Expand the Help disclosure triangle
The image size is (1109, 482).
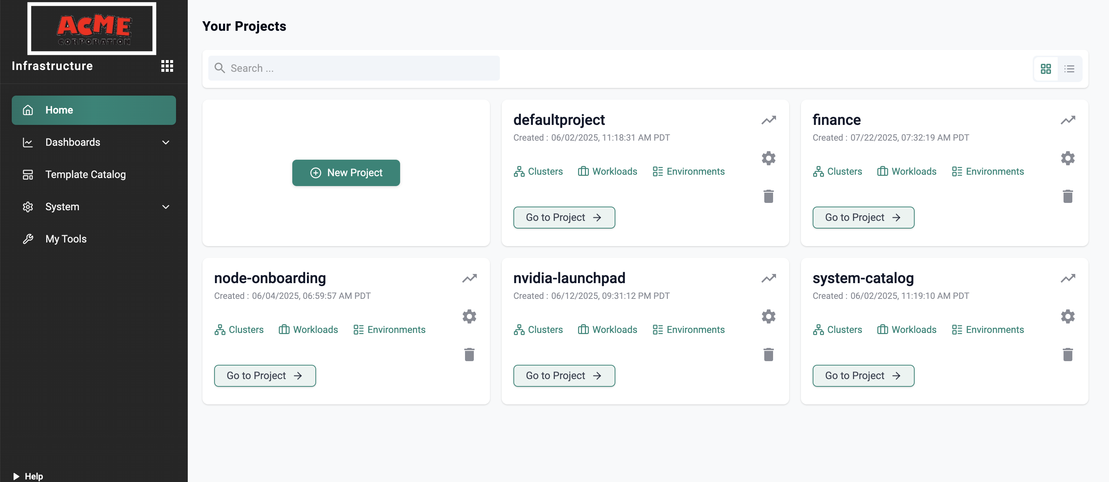[17, 476]
